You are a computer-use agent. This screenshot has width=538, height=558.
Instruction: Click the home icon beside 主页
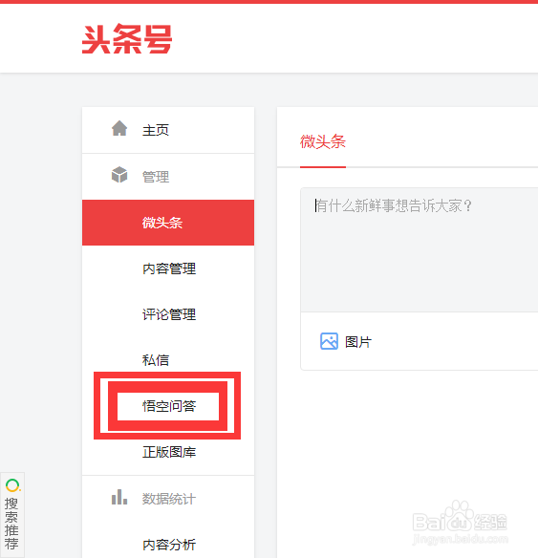(x=119, y=128)
